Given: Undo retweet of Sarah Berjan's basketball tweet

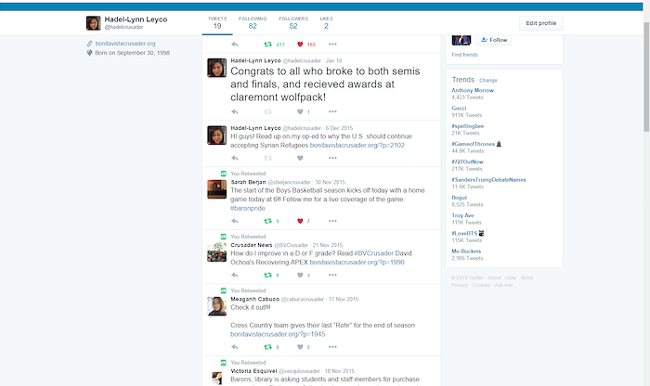Looking at the screenshot, I should pyautogui.click(x=267, y=221).
